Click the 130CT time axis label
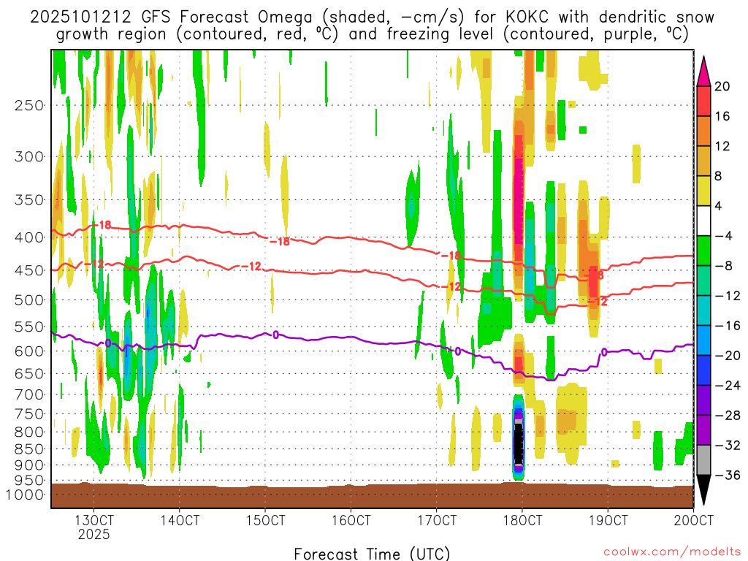 [94, 520]
